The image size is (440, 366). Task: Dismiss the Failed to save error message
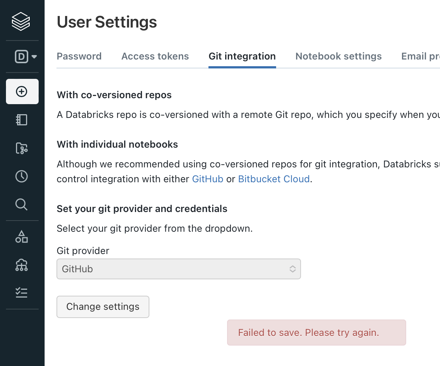pos(316,332)
